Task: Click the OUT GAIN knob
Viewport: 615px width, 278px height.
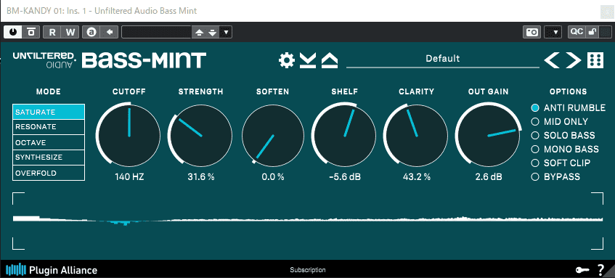Action: pyautogui.click(x=489, y=136)
